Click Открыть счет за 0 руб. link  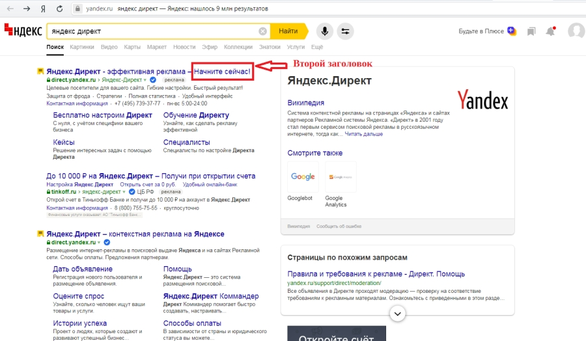pos(148,185)
